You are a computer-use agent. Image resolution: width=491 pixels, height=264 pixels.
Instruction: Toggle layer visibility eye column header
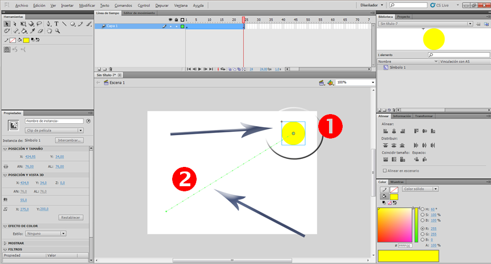click(170, 20)
